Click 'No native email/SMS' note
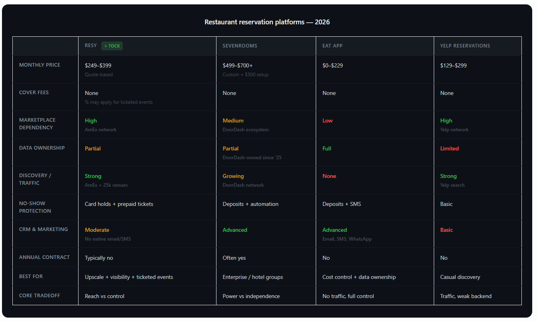Viewport: 537px width, 322px height. (108, 239)
